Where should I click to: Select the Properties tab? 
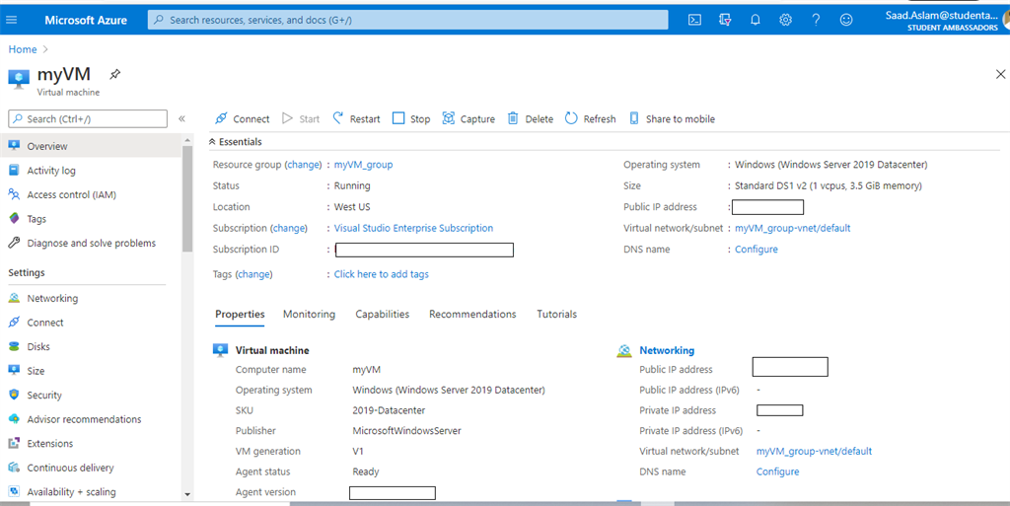tap(240, 315)
